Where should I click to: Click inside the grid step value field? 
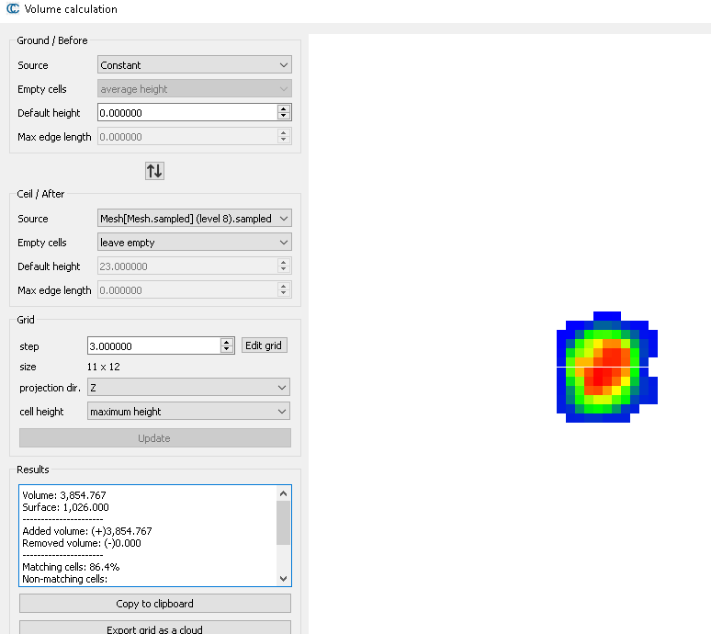coord(152,346)
